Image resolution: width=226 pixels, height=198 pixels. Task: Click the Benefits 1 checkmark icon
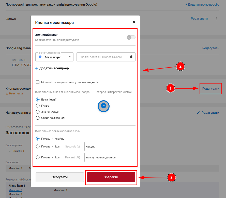coord(10,151)
